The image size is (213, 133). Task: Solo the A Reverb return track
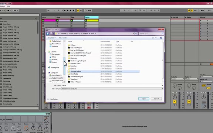tap(175, 105)
